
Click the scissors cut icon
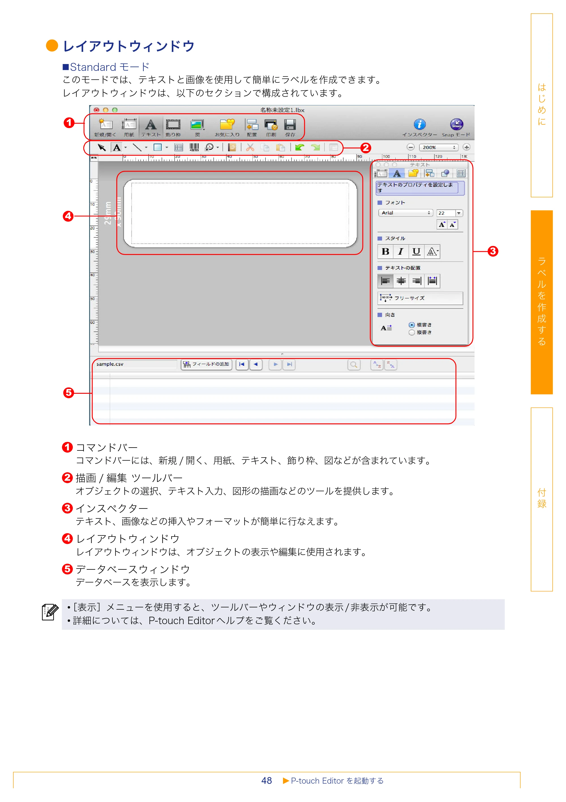(x=250, y=147)
